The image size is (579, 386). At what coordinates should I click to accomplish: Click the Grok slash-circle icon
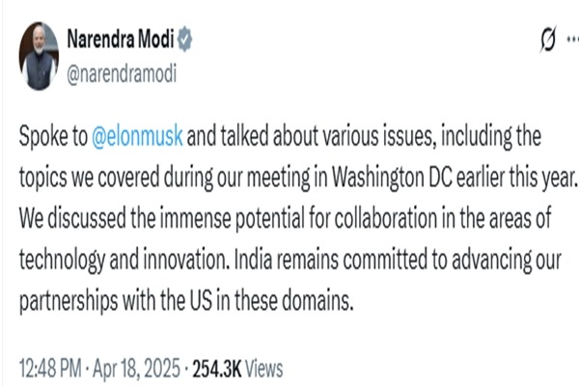click(547, 41)
